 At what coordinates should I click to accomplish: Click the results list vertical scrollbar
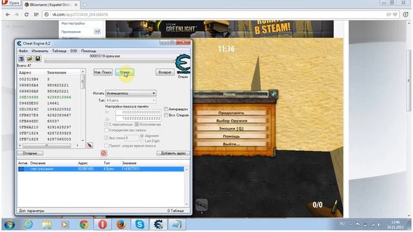83,106
